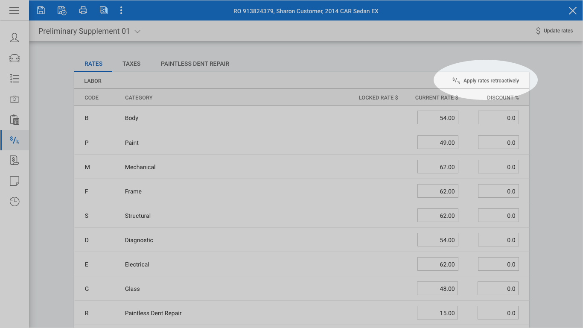
Task: Click the CURRENT RATE $ column header
Action: pos(437,98)
